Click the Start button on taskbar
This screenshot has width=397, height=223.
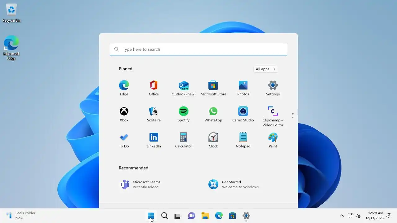pos(151,216)
